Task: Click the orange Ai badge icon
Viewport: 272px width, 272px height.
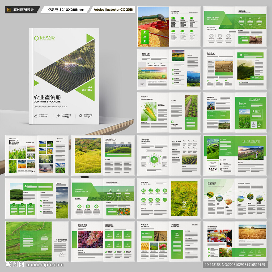Action: (x=9, y=10)
